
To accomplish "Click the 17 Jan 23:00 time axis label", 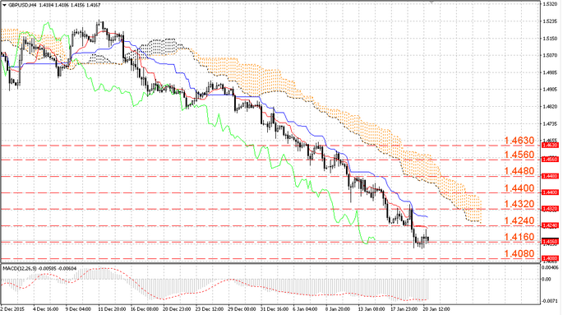I will [x=404, y=309].
